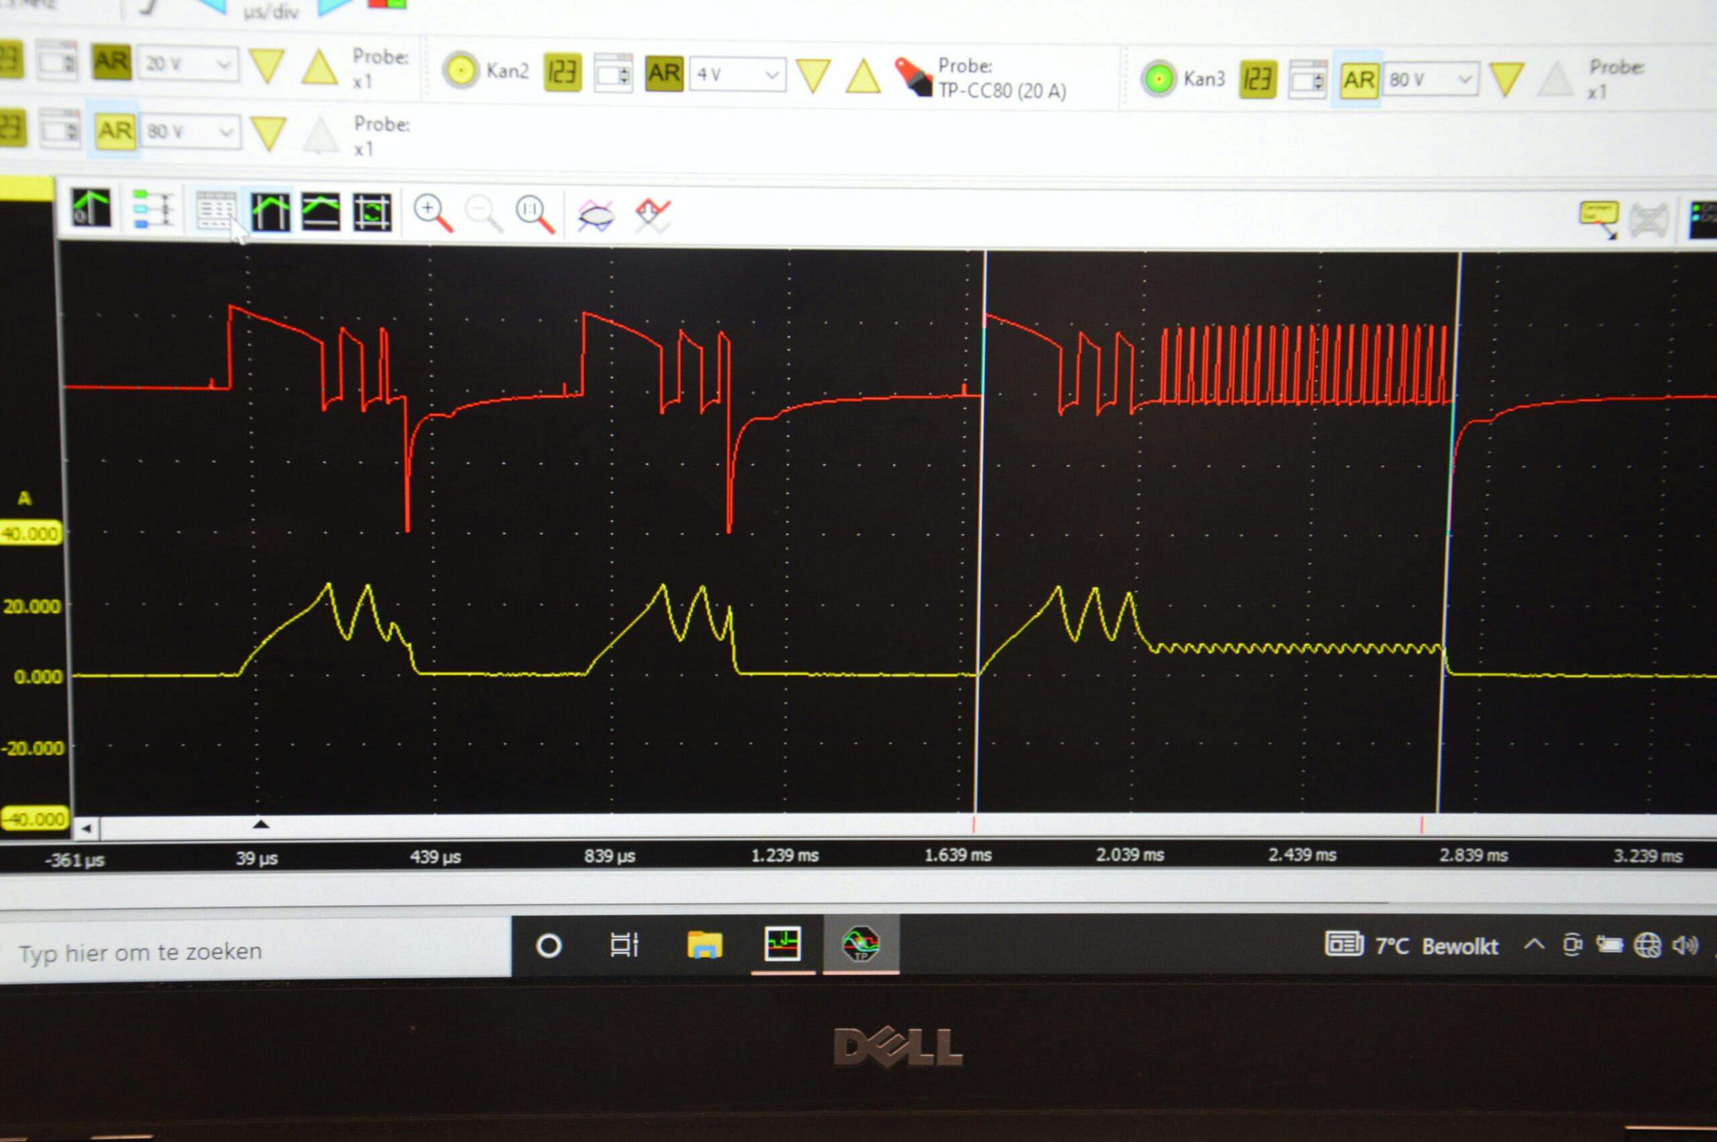The width and height of the screenshot is (1717, 1142).
Task: Expand hidden system tray icons chevron
Action: [x=1534, y=945]
